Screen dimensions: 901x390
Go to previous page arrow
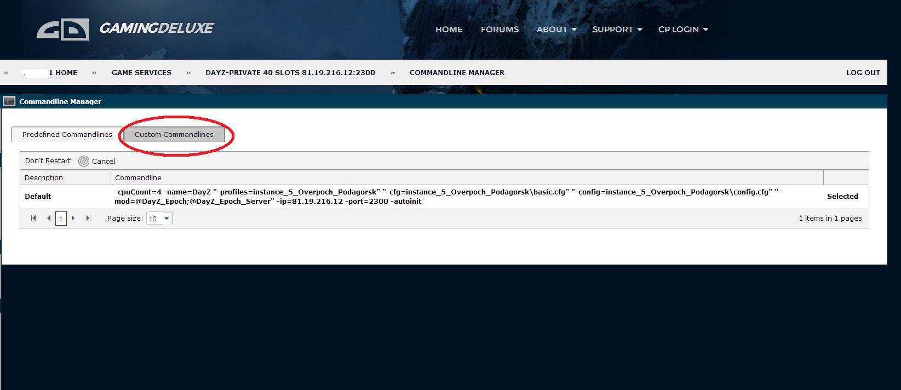(x=49, y=218)
